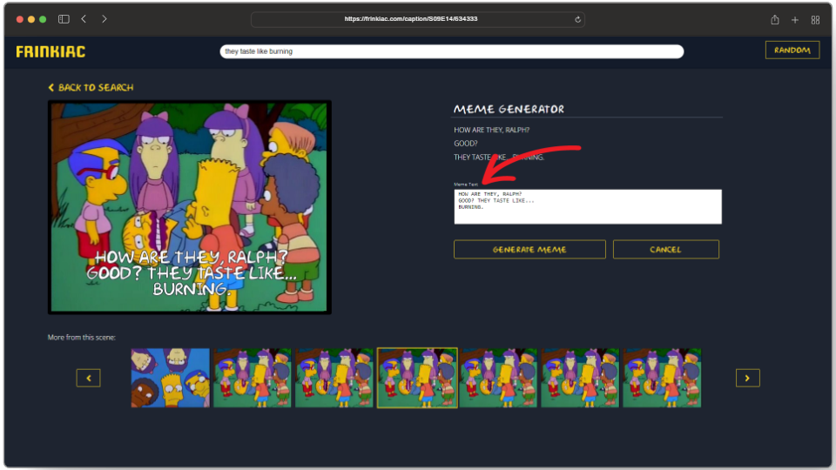This screenshot has height=470, width=836.
Task: Reload the page using the refresh icon
Action: point(577,20)
